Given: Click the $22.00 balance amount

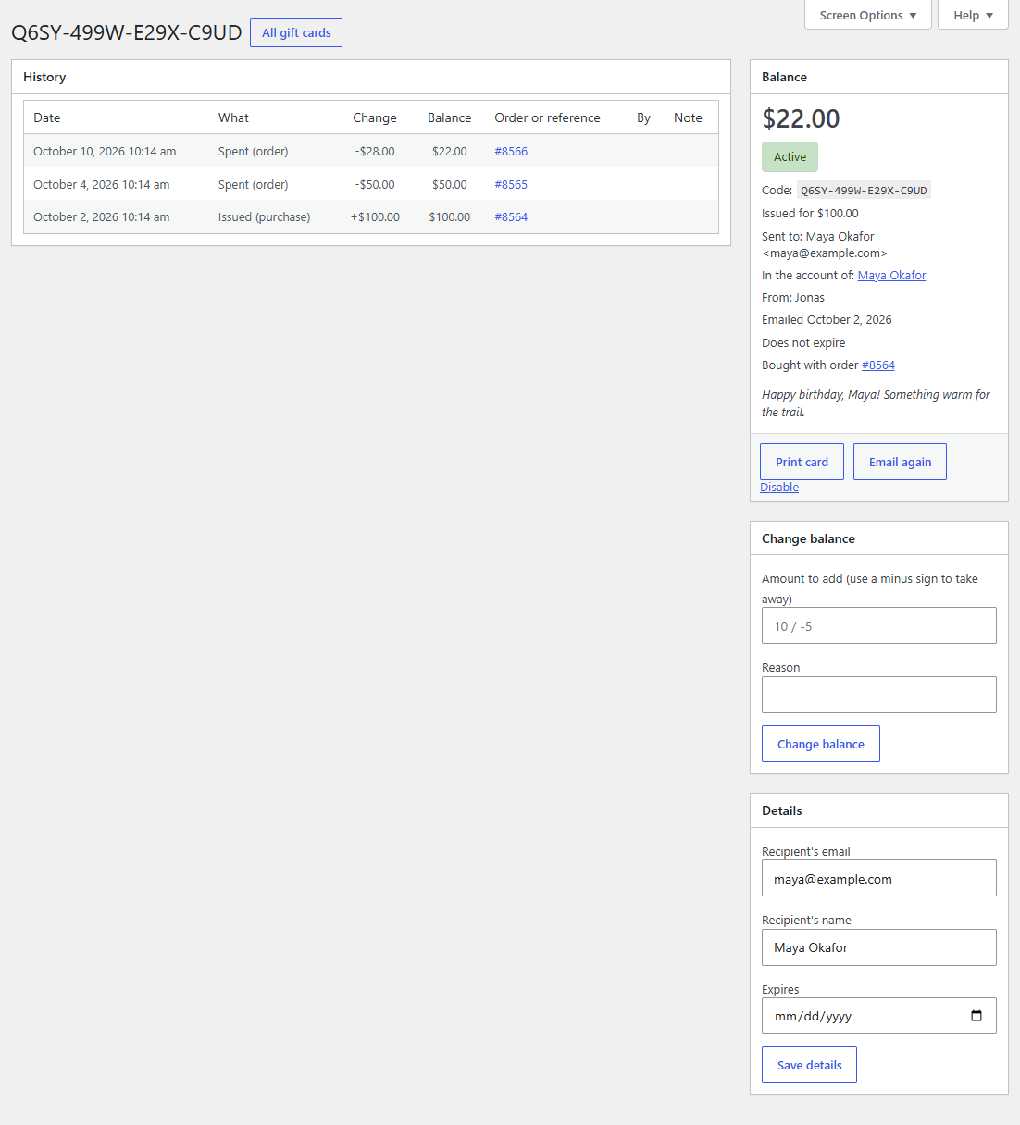Looking at the screenshot, I should click(x=801, y=118).
